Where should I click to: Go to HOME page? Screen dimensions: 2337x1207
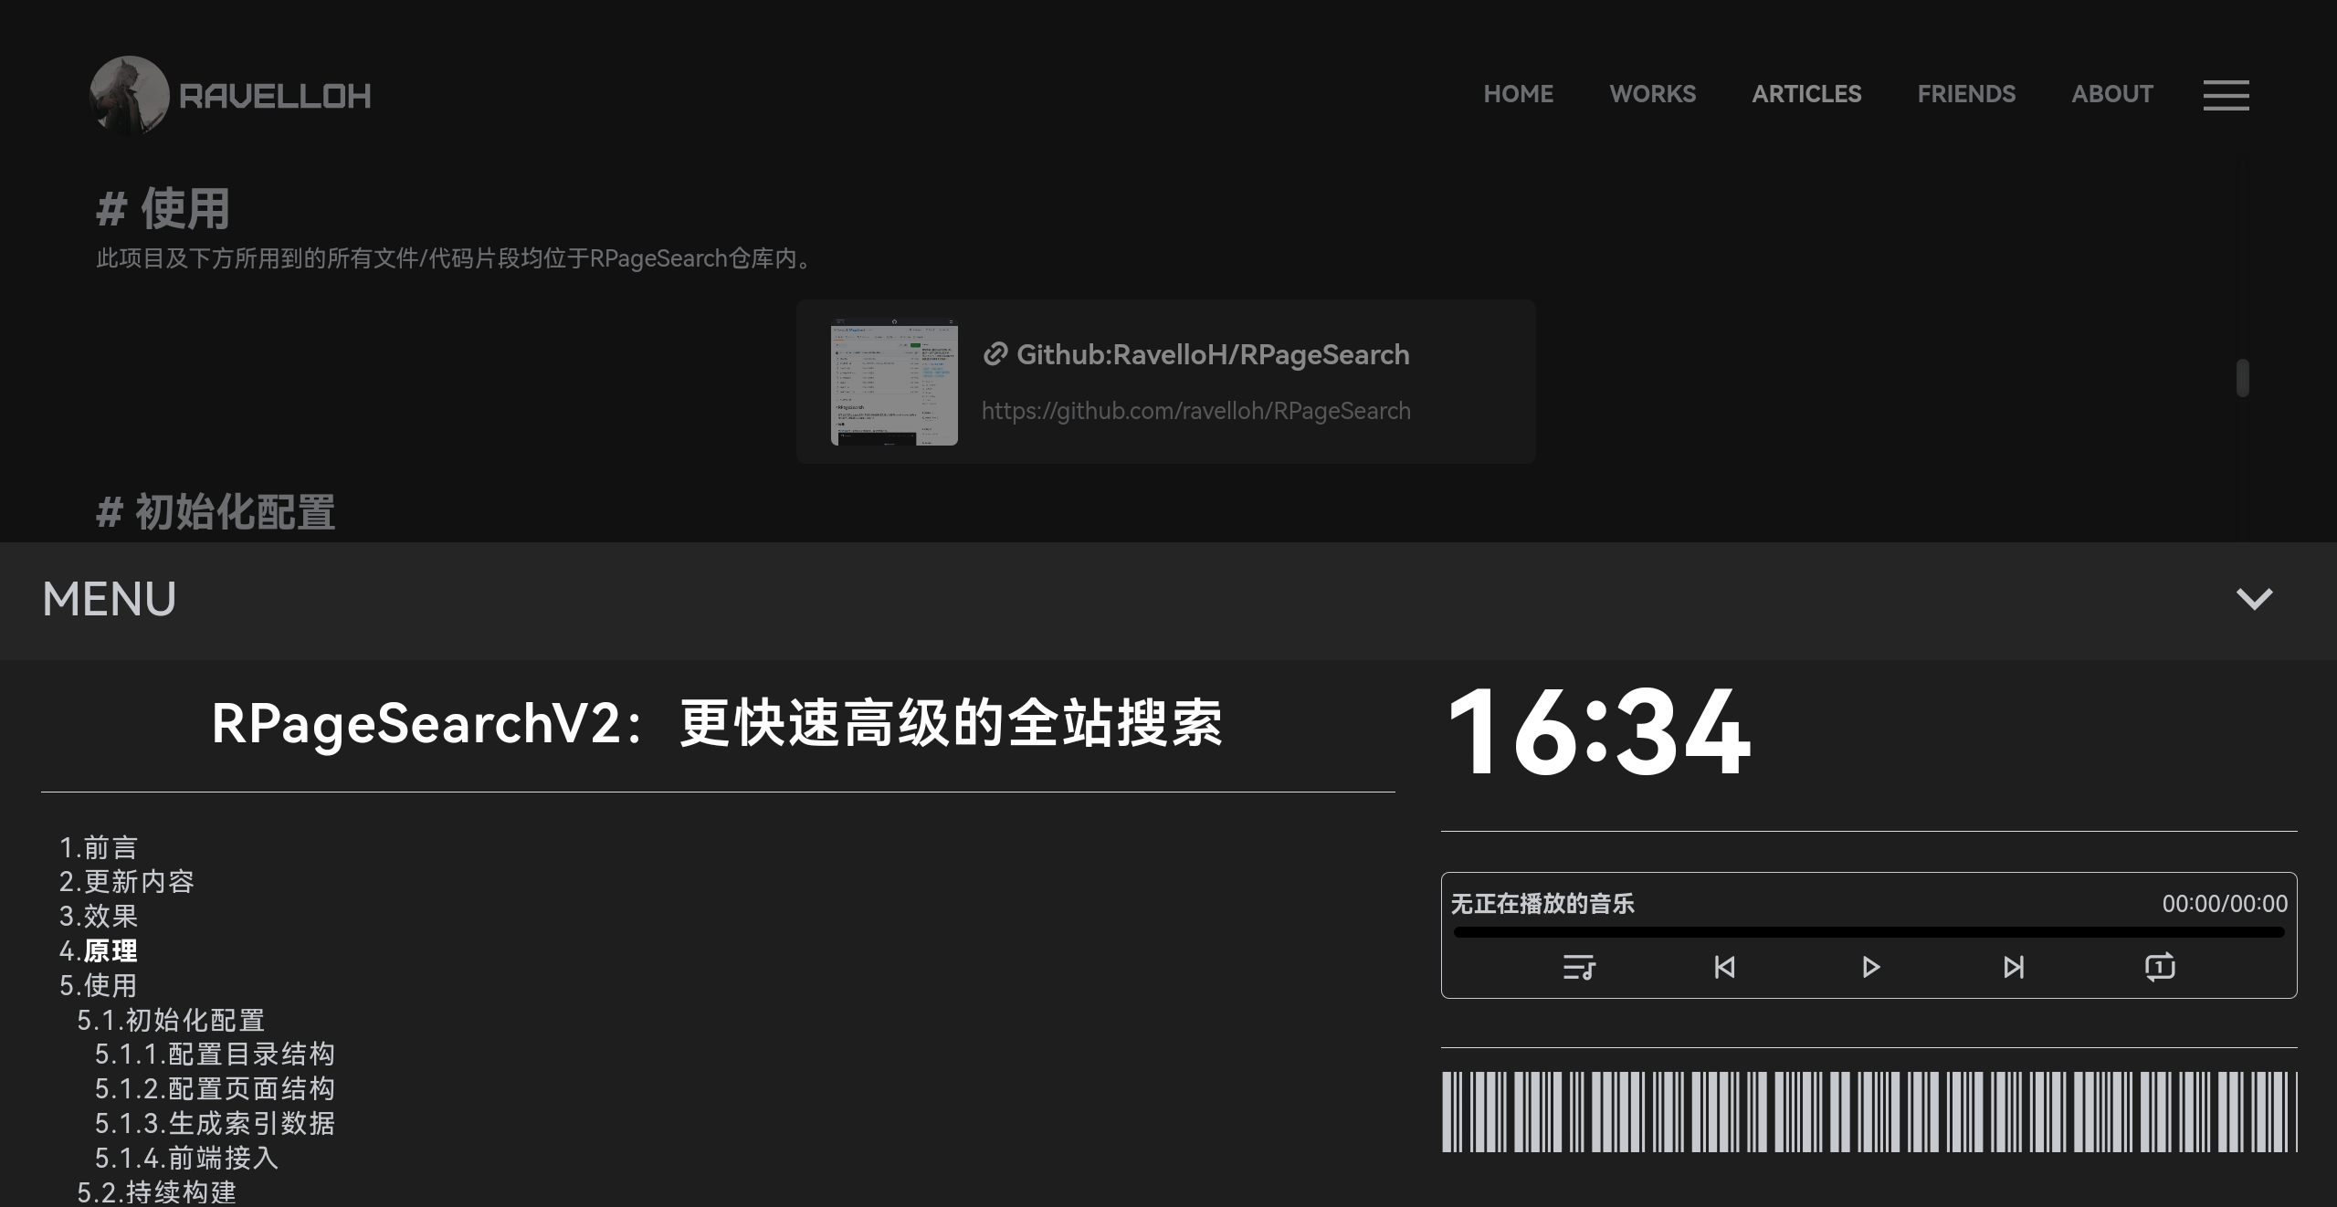coord(1518,94)
